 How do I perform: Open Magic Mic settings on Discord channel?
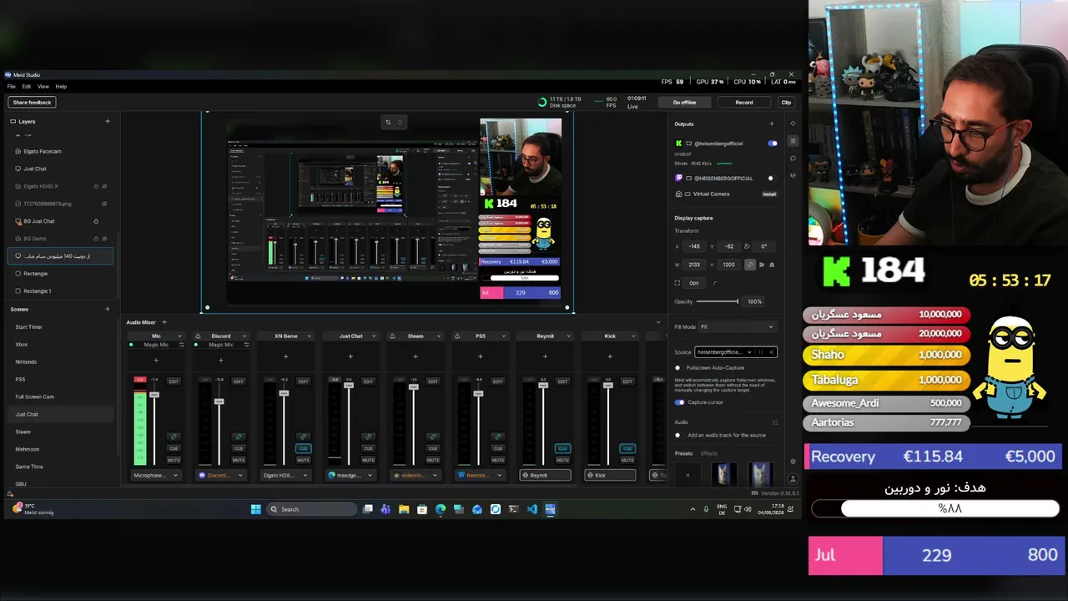coord(246,345)
